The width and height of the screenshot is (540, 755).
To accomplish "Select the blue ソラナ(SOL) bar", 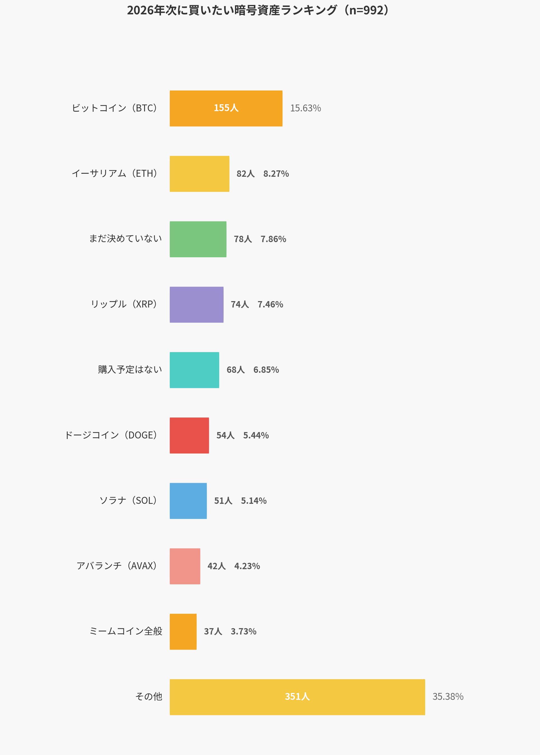I will click(x=188, y=501).
